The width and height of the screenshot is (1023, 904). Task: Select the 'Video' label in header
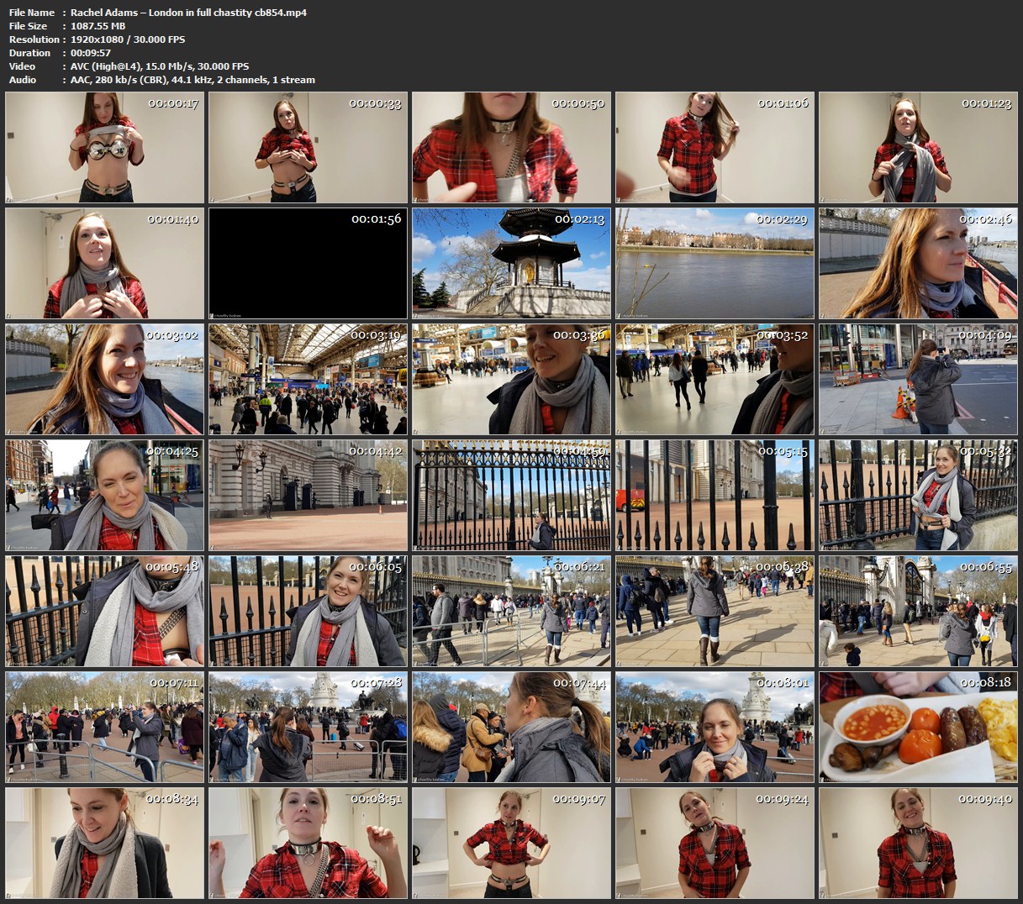pyautogui.click(x=23, y=66)
